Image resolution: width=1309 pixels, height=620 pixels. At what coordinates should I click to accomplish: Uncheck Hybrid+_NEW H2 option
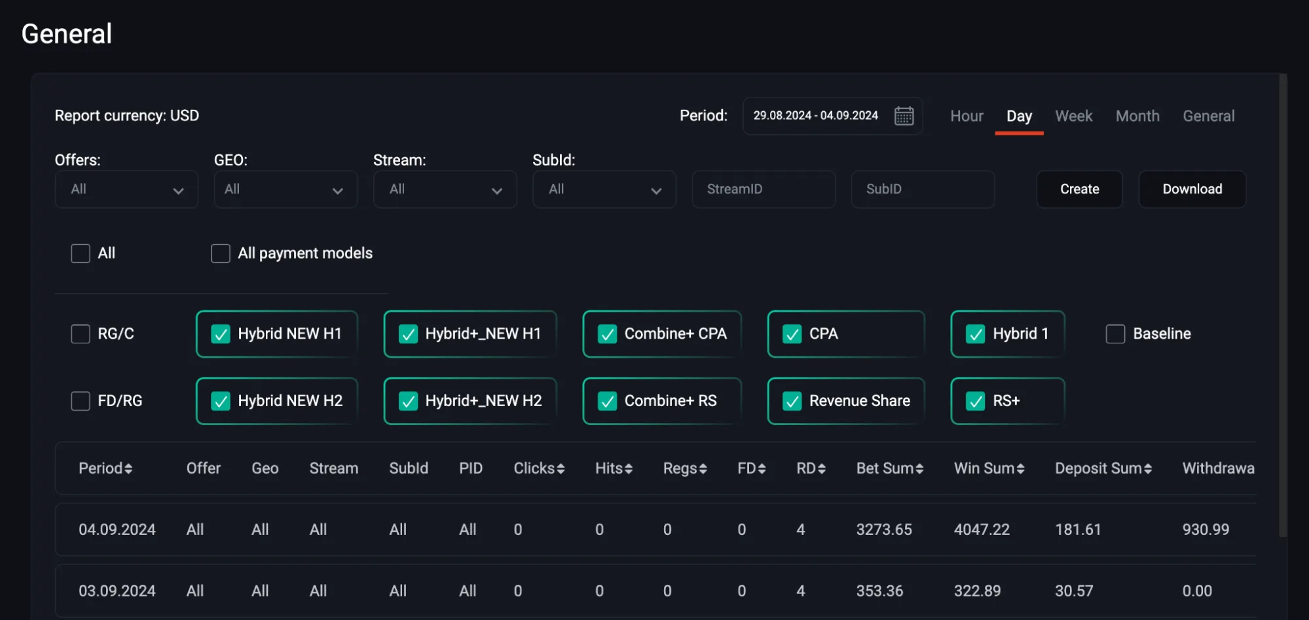pos(408,401)
